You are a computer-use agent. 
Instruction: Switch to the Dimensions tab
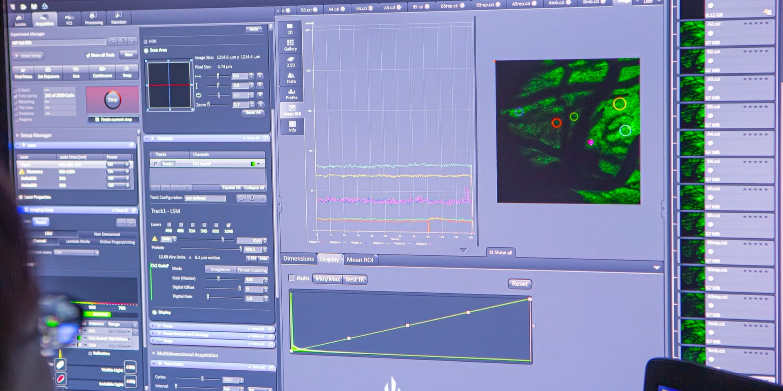click(299, 259)
